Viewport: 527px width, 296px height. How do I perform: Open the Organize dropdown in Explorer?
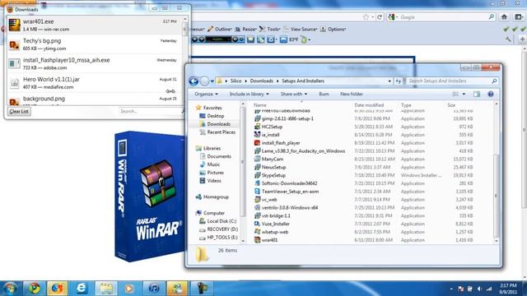(207, 94)
